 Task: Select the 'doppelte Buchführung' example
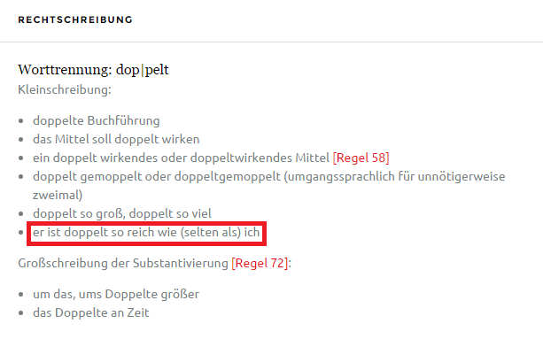click(97, 120)
